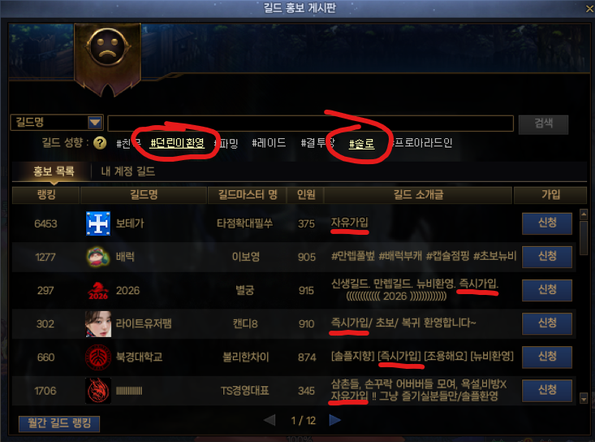
Task: Open the 길드명 search type dropdown
Action: (x=94, y=123)
